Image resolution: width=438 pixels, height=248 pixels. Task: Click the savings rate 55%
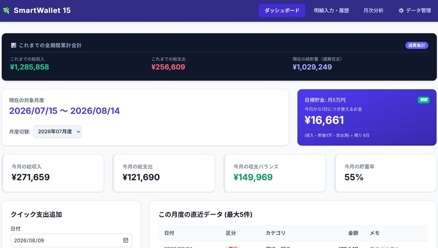(354, 177)
